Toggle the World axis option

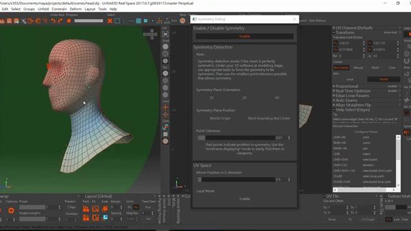tap(384, 79)
